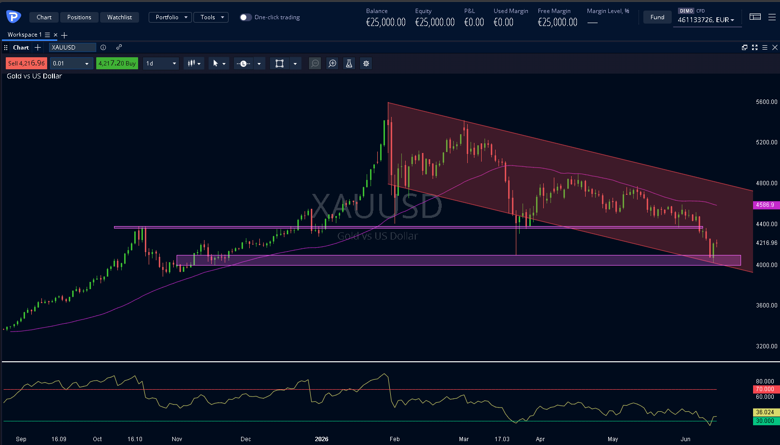Toggle One-click trading switch
Image resolution: width=780 pixels, height=445 pixels.
[x=245, y=17]
